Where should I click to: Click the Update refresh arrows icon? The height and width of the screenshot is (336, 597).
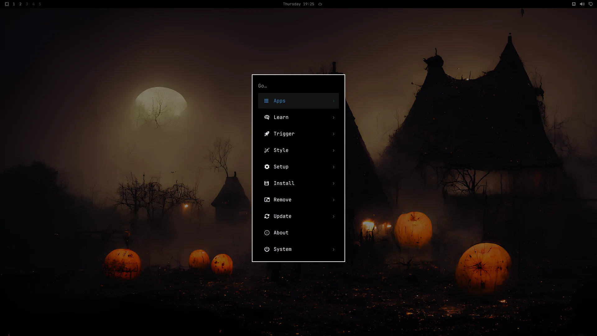pyautogui.click(x=267, y=216)
